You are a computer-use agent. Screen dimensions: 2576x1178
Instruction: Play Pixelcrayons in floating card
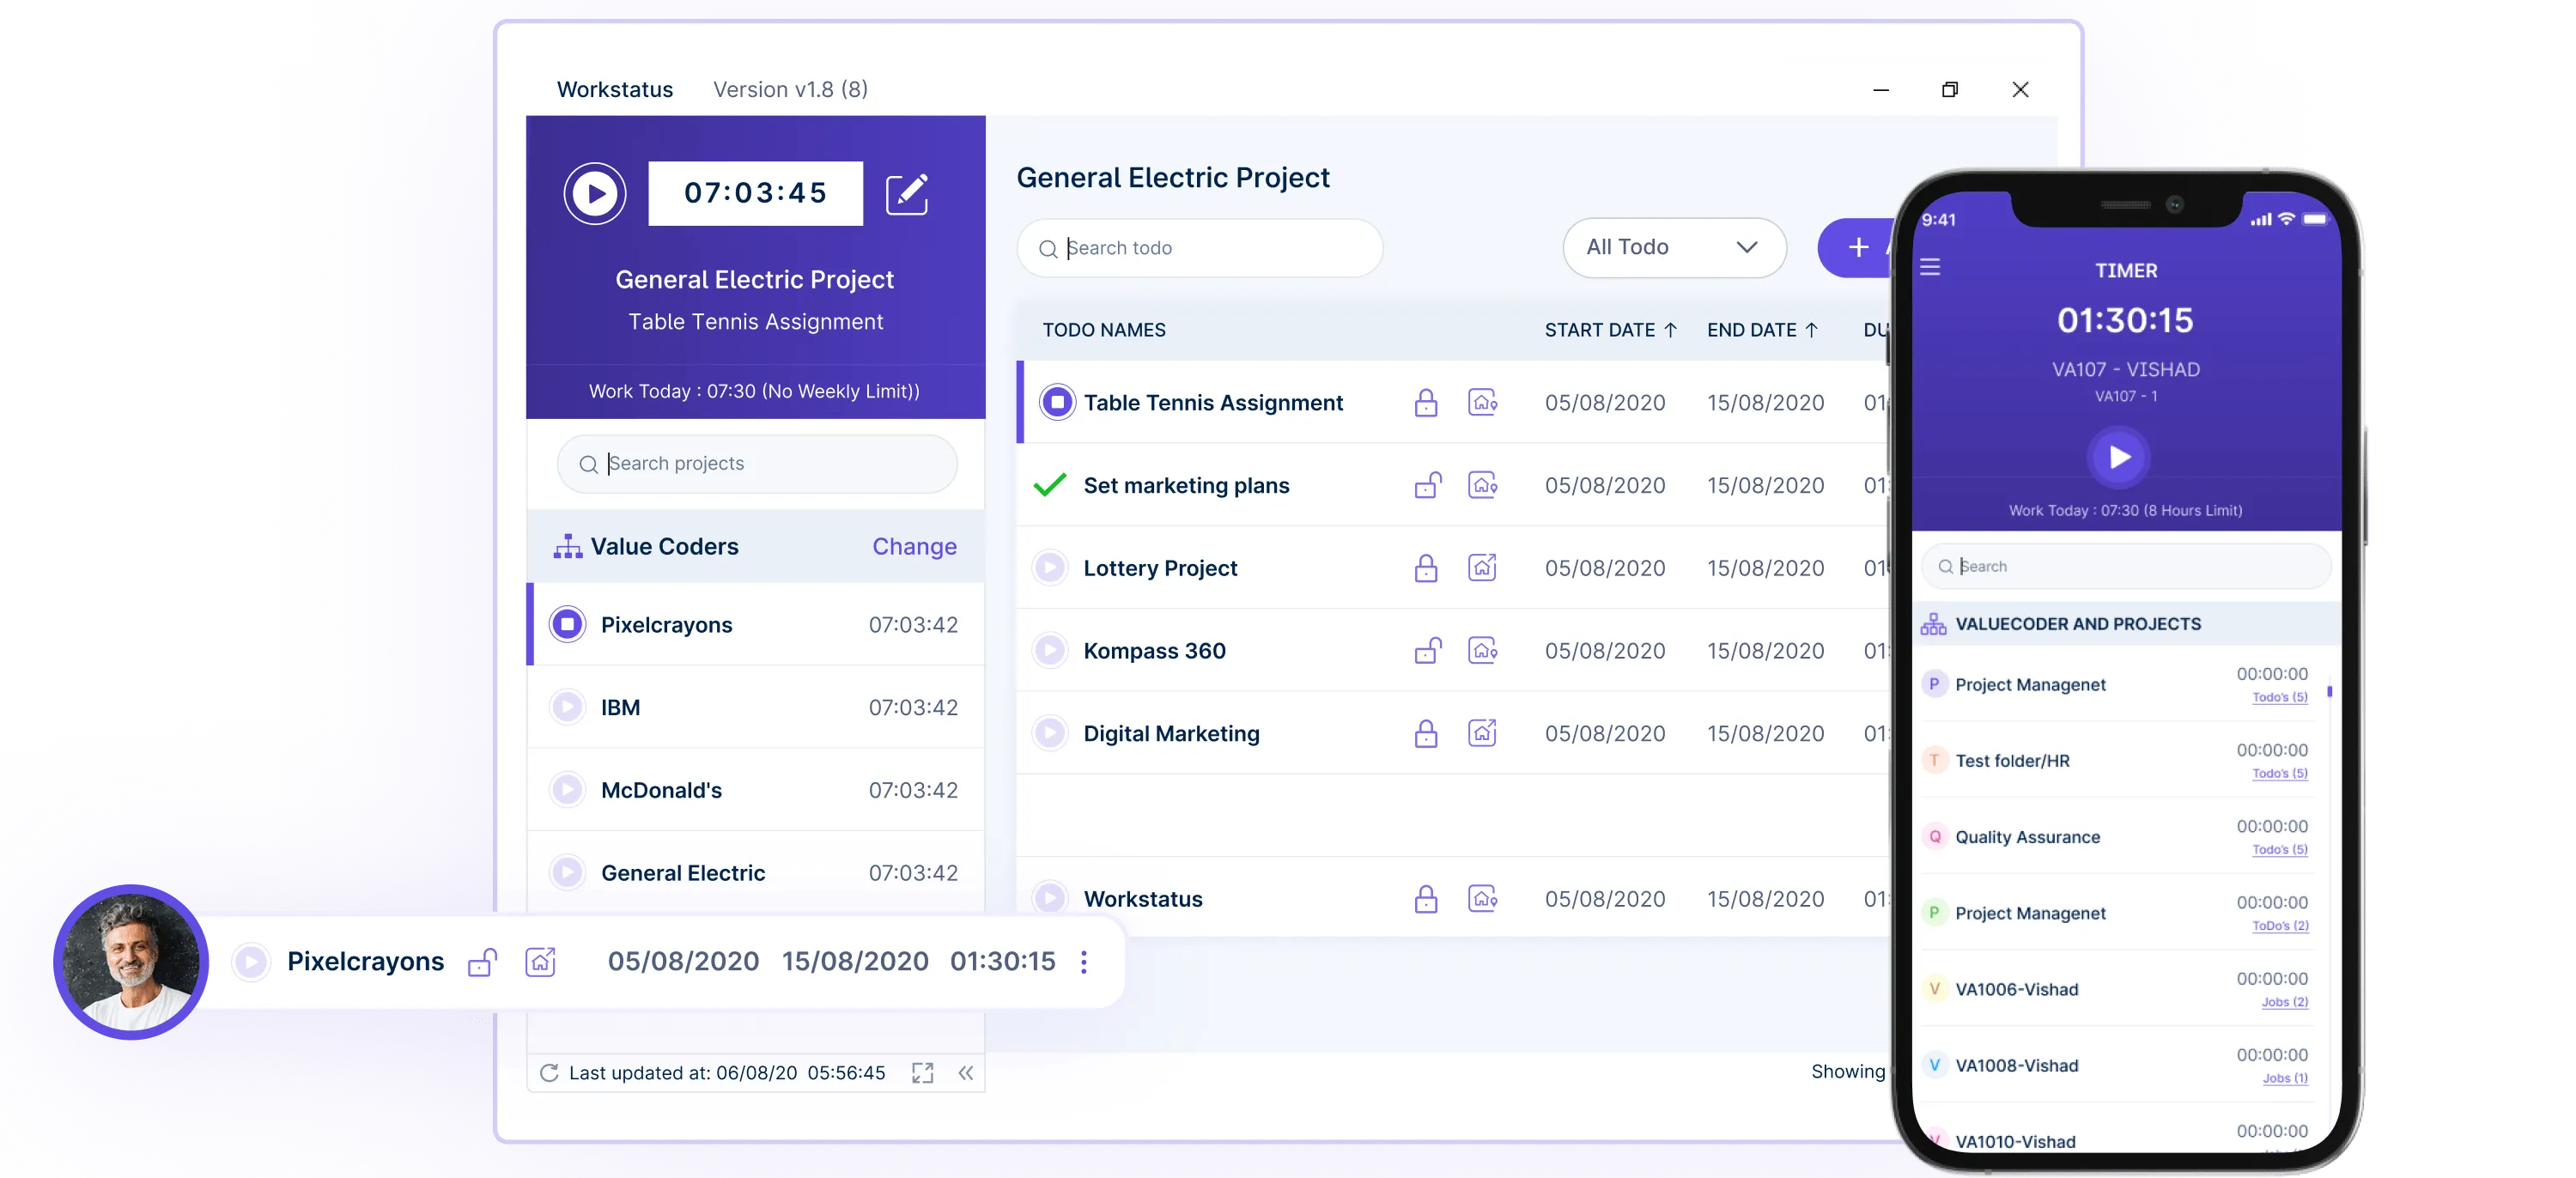click(250, 962)
